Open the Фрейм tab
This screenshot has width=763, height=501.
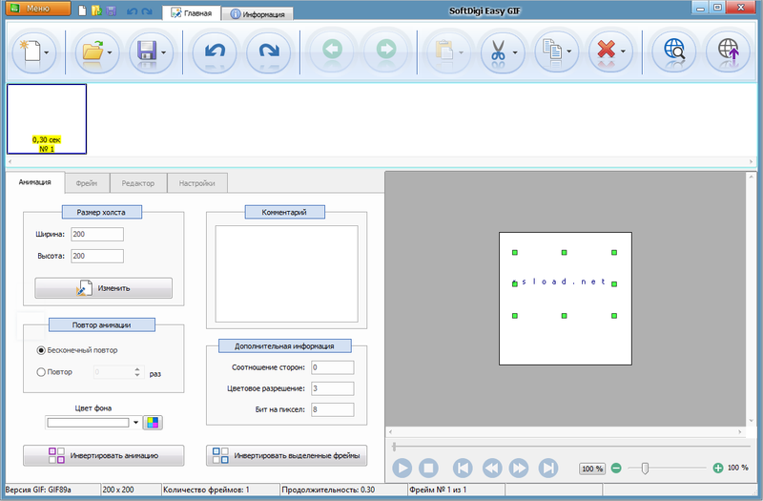87,183
